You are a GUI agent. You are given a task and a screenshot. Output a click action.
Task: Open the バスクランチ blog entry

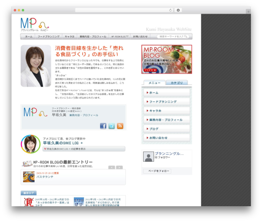point(45,177)
